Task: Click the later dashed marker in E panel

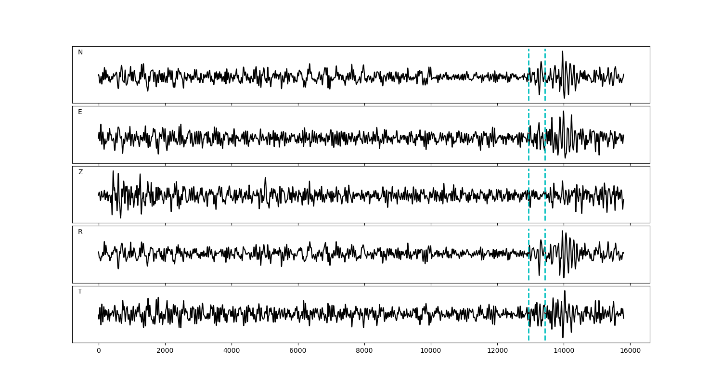Action: [545, 120]
